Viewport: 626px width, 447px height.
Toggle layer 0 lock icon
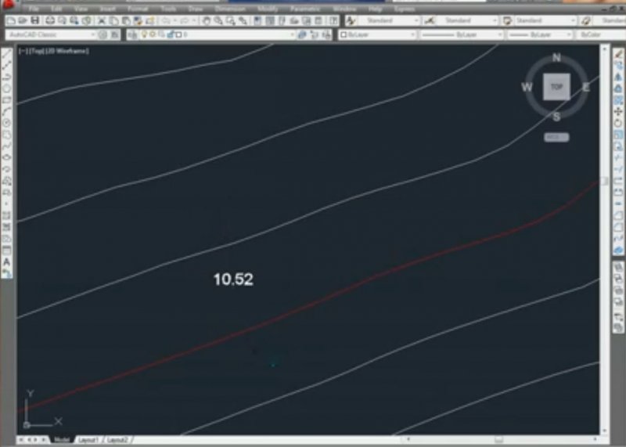171,34
